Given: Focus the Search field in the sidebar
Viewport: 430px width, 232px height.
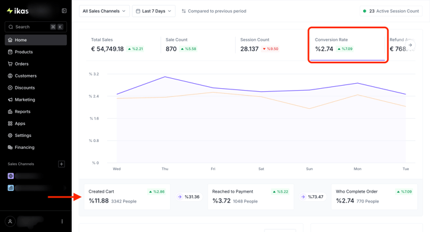Looking at the screenshot, I should (x=36, y=27).
